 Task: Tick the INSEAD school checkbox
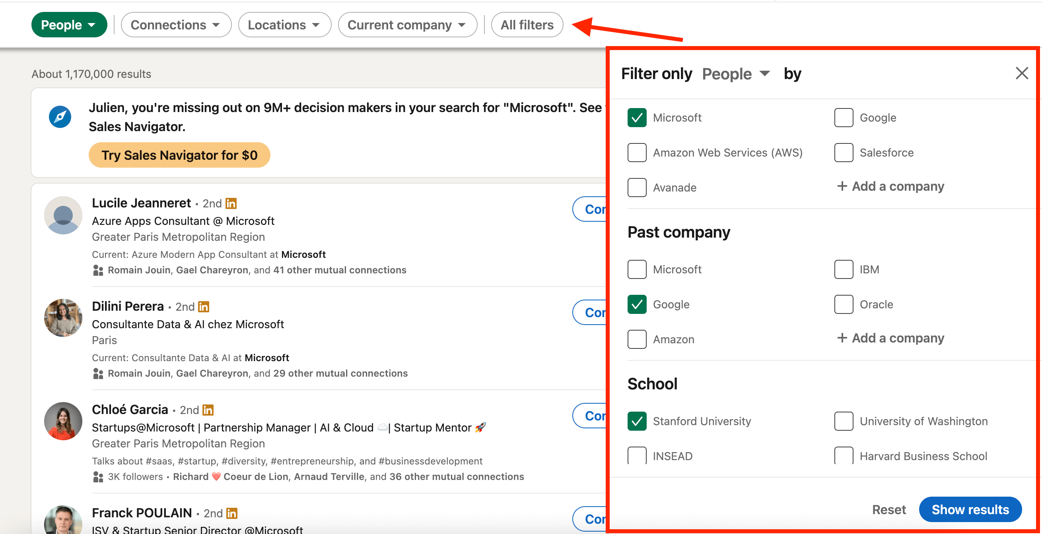point(637,456)
